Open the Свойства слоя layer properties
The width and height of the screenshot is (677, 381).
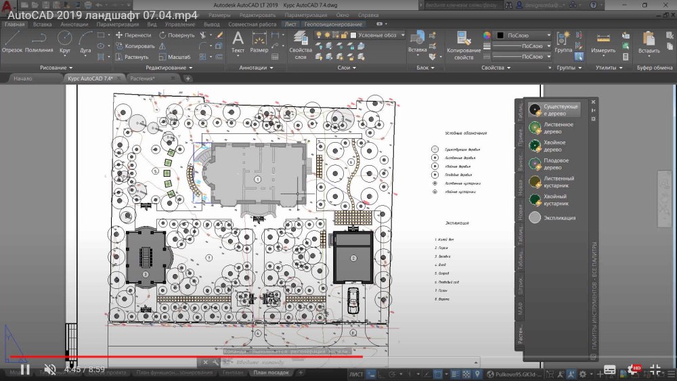tap(301, 42)
